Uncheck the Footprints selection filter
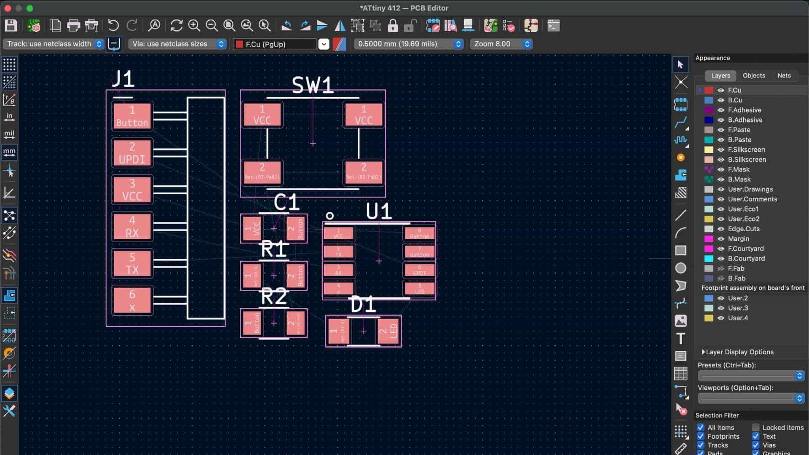The height and width of the screenshot is (455, 809). click(x=700, y=436)
